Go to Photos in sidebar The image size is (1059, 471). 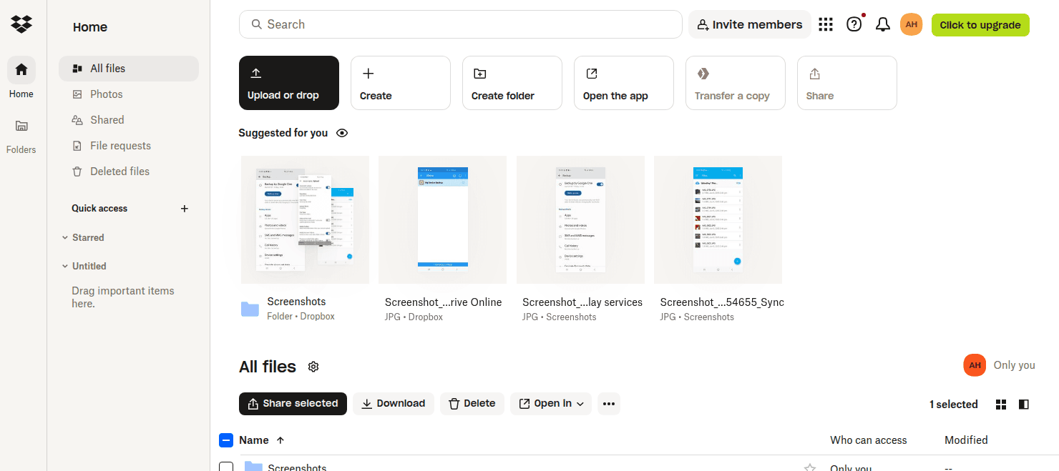(129, 94)
